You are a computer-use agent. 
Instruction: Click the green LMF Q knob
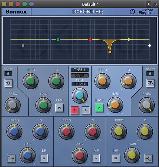coord(56,81)
